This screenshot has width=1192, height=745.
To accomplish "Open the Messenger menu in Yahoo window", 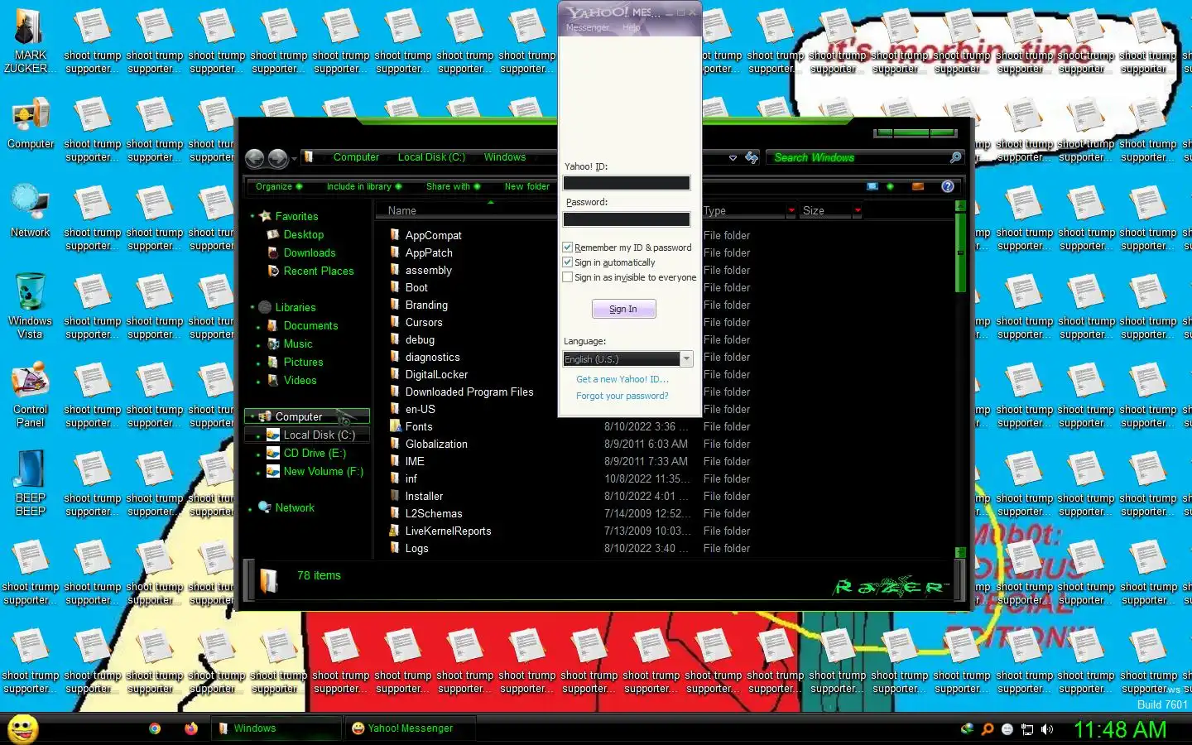I will tap(588, 27).
